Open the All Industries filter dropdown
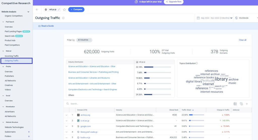This screenshot has width=258, height=140. pos(84,40)
